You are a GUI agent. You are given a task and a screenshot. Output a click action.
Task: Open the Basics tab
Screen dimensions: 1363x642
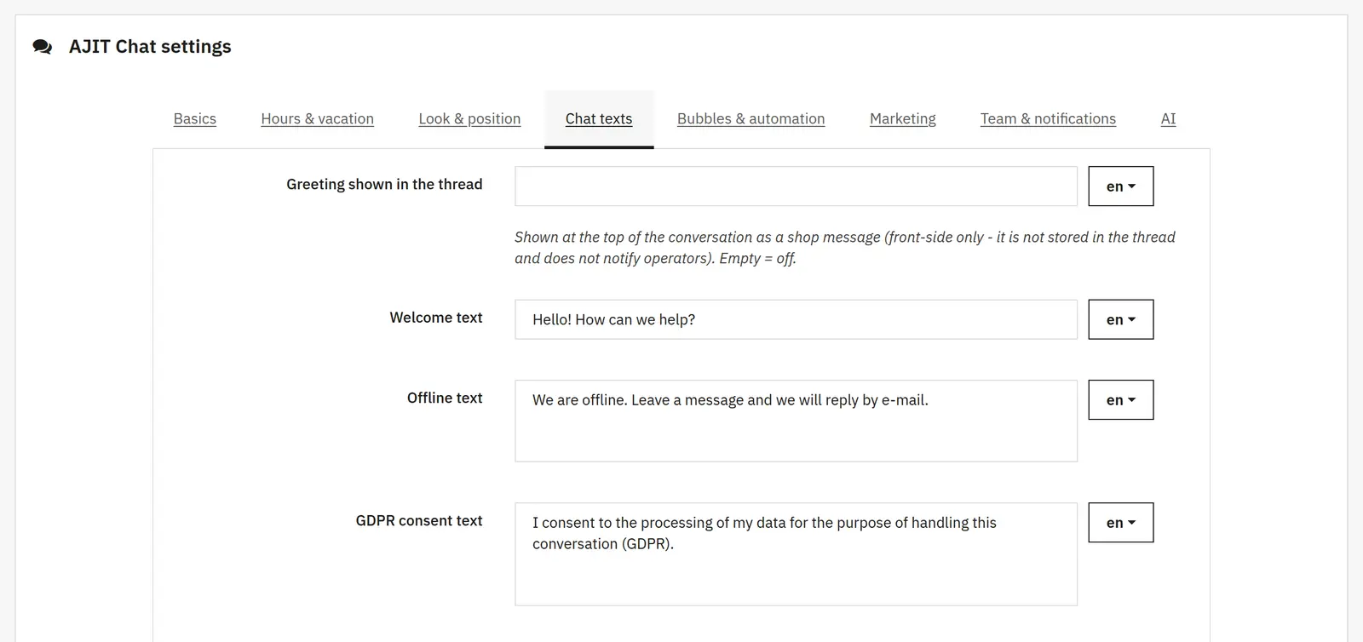195,118
